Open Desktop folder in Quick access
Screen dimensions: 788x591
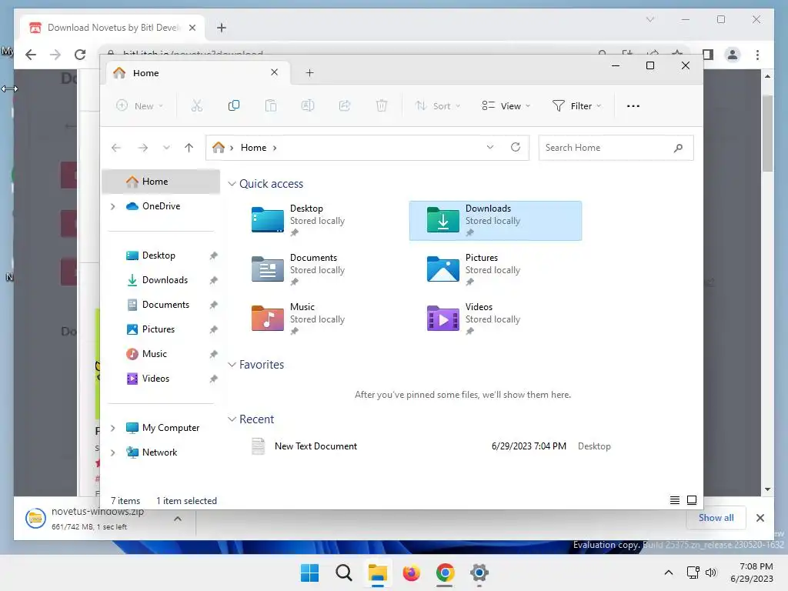tap(319, 221)
